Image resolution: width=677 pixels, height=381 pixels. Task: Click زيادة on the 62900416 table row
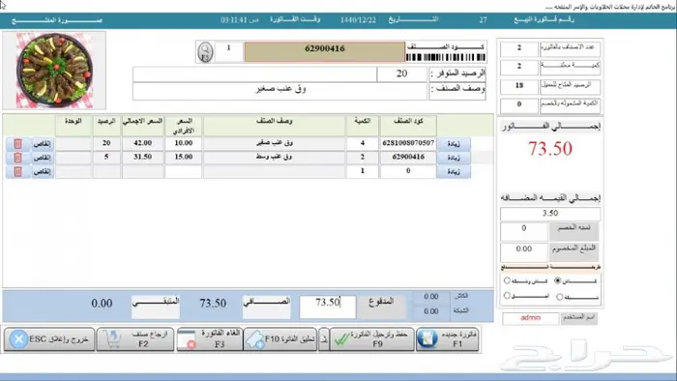(454, 158)
